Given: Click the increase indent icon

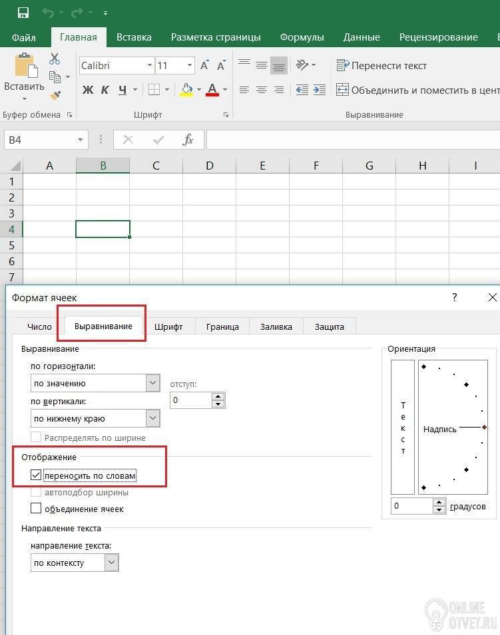Looking at the screenshot, I should (x=319, y=90).
